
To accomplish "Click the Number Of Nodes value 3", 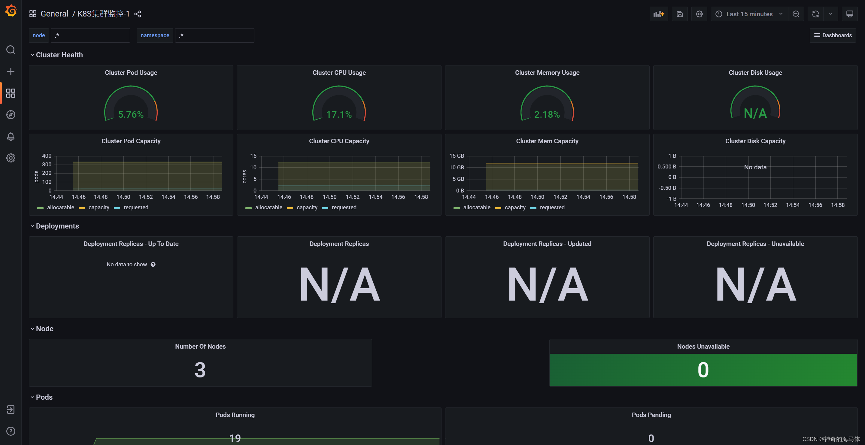I will tap(200, 370).
